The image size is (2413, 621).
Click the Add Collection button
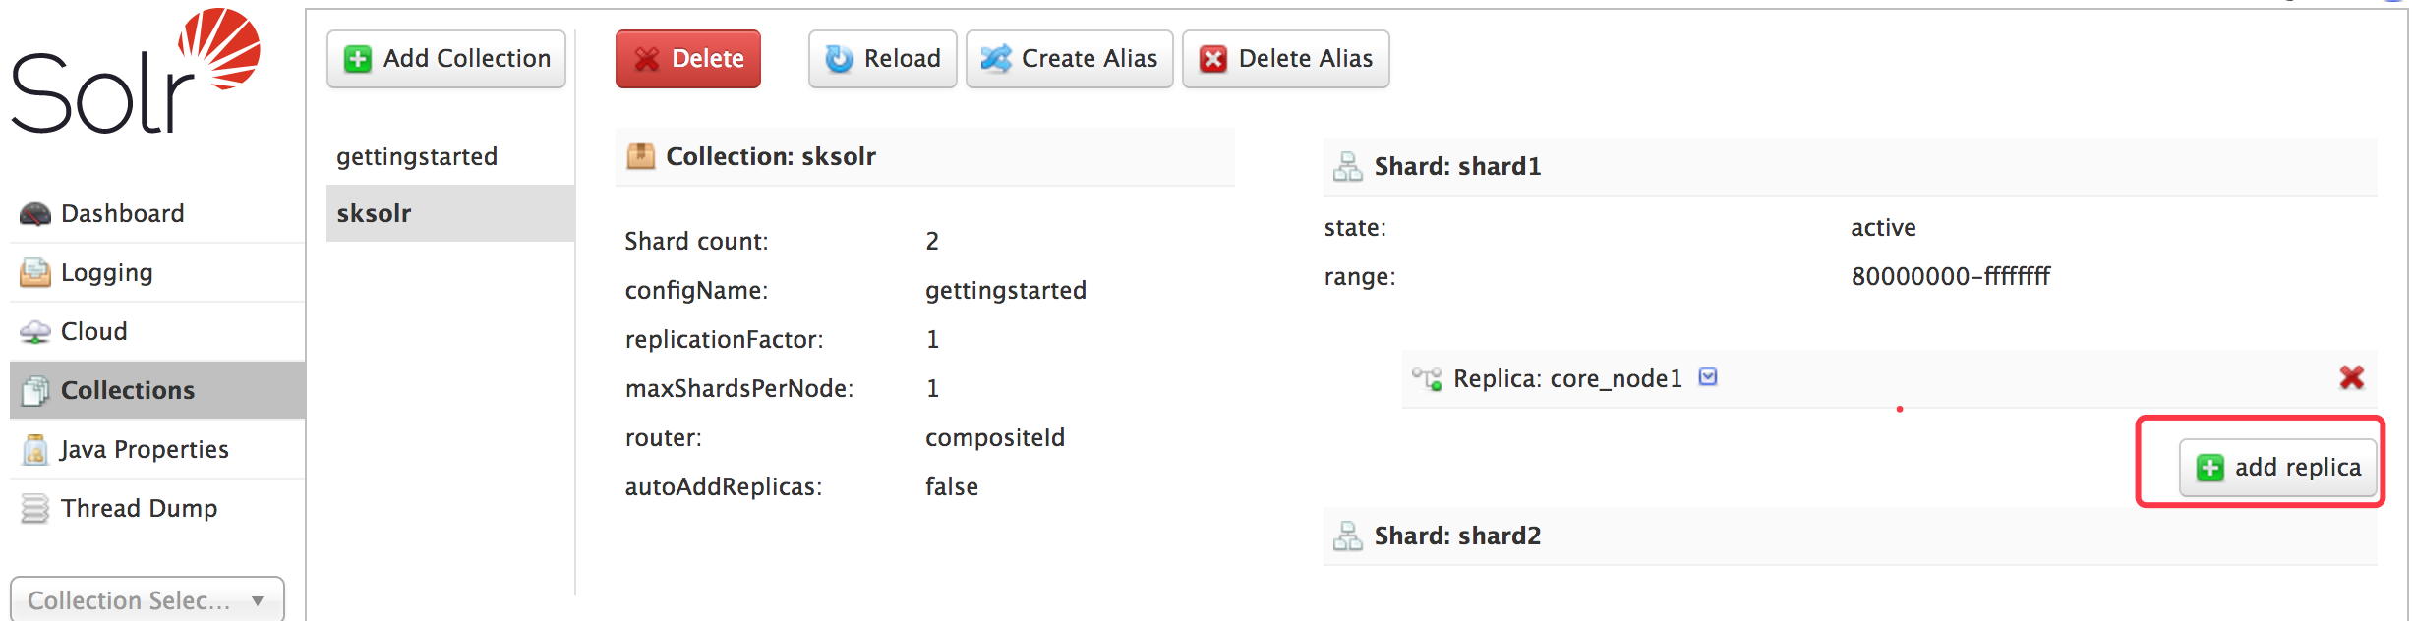(x=446, y=59)
